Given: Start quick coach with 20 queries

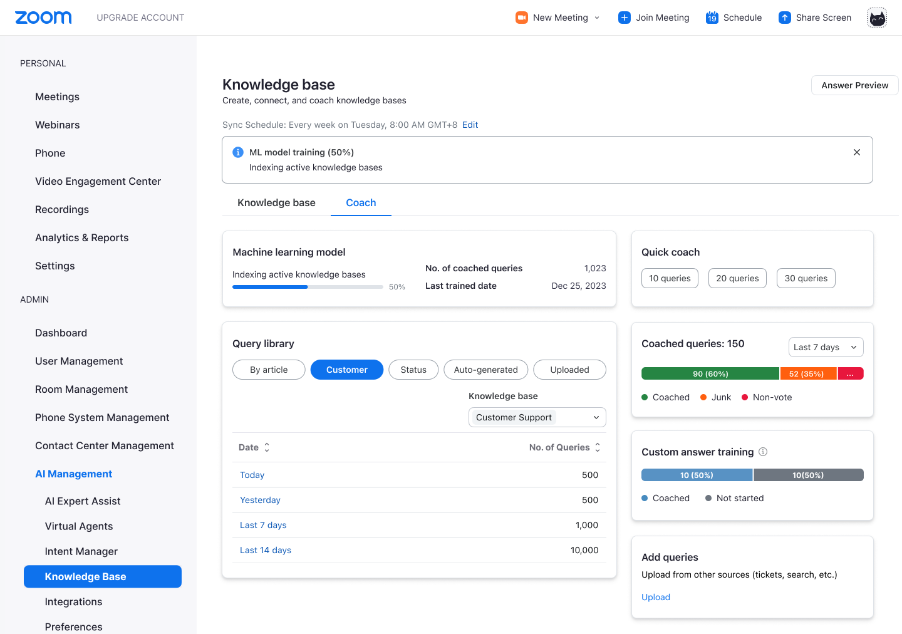Looking at the screenshot, I should tap(737, 278).
